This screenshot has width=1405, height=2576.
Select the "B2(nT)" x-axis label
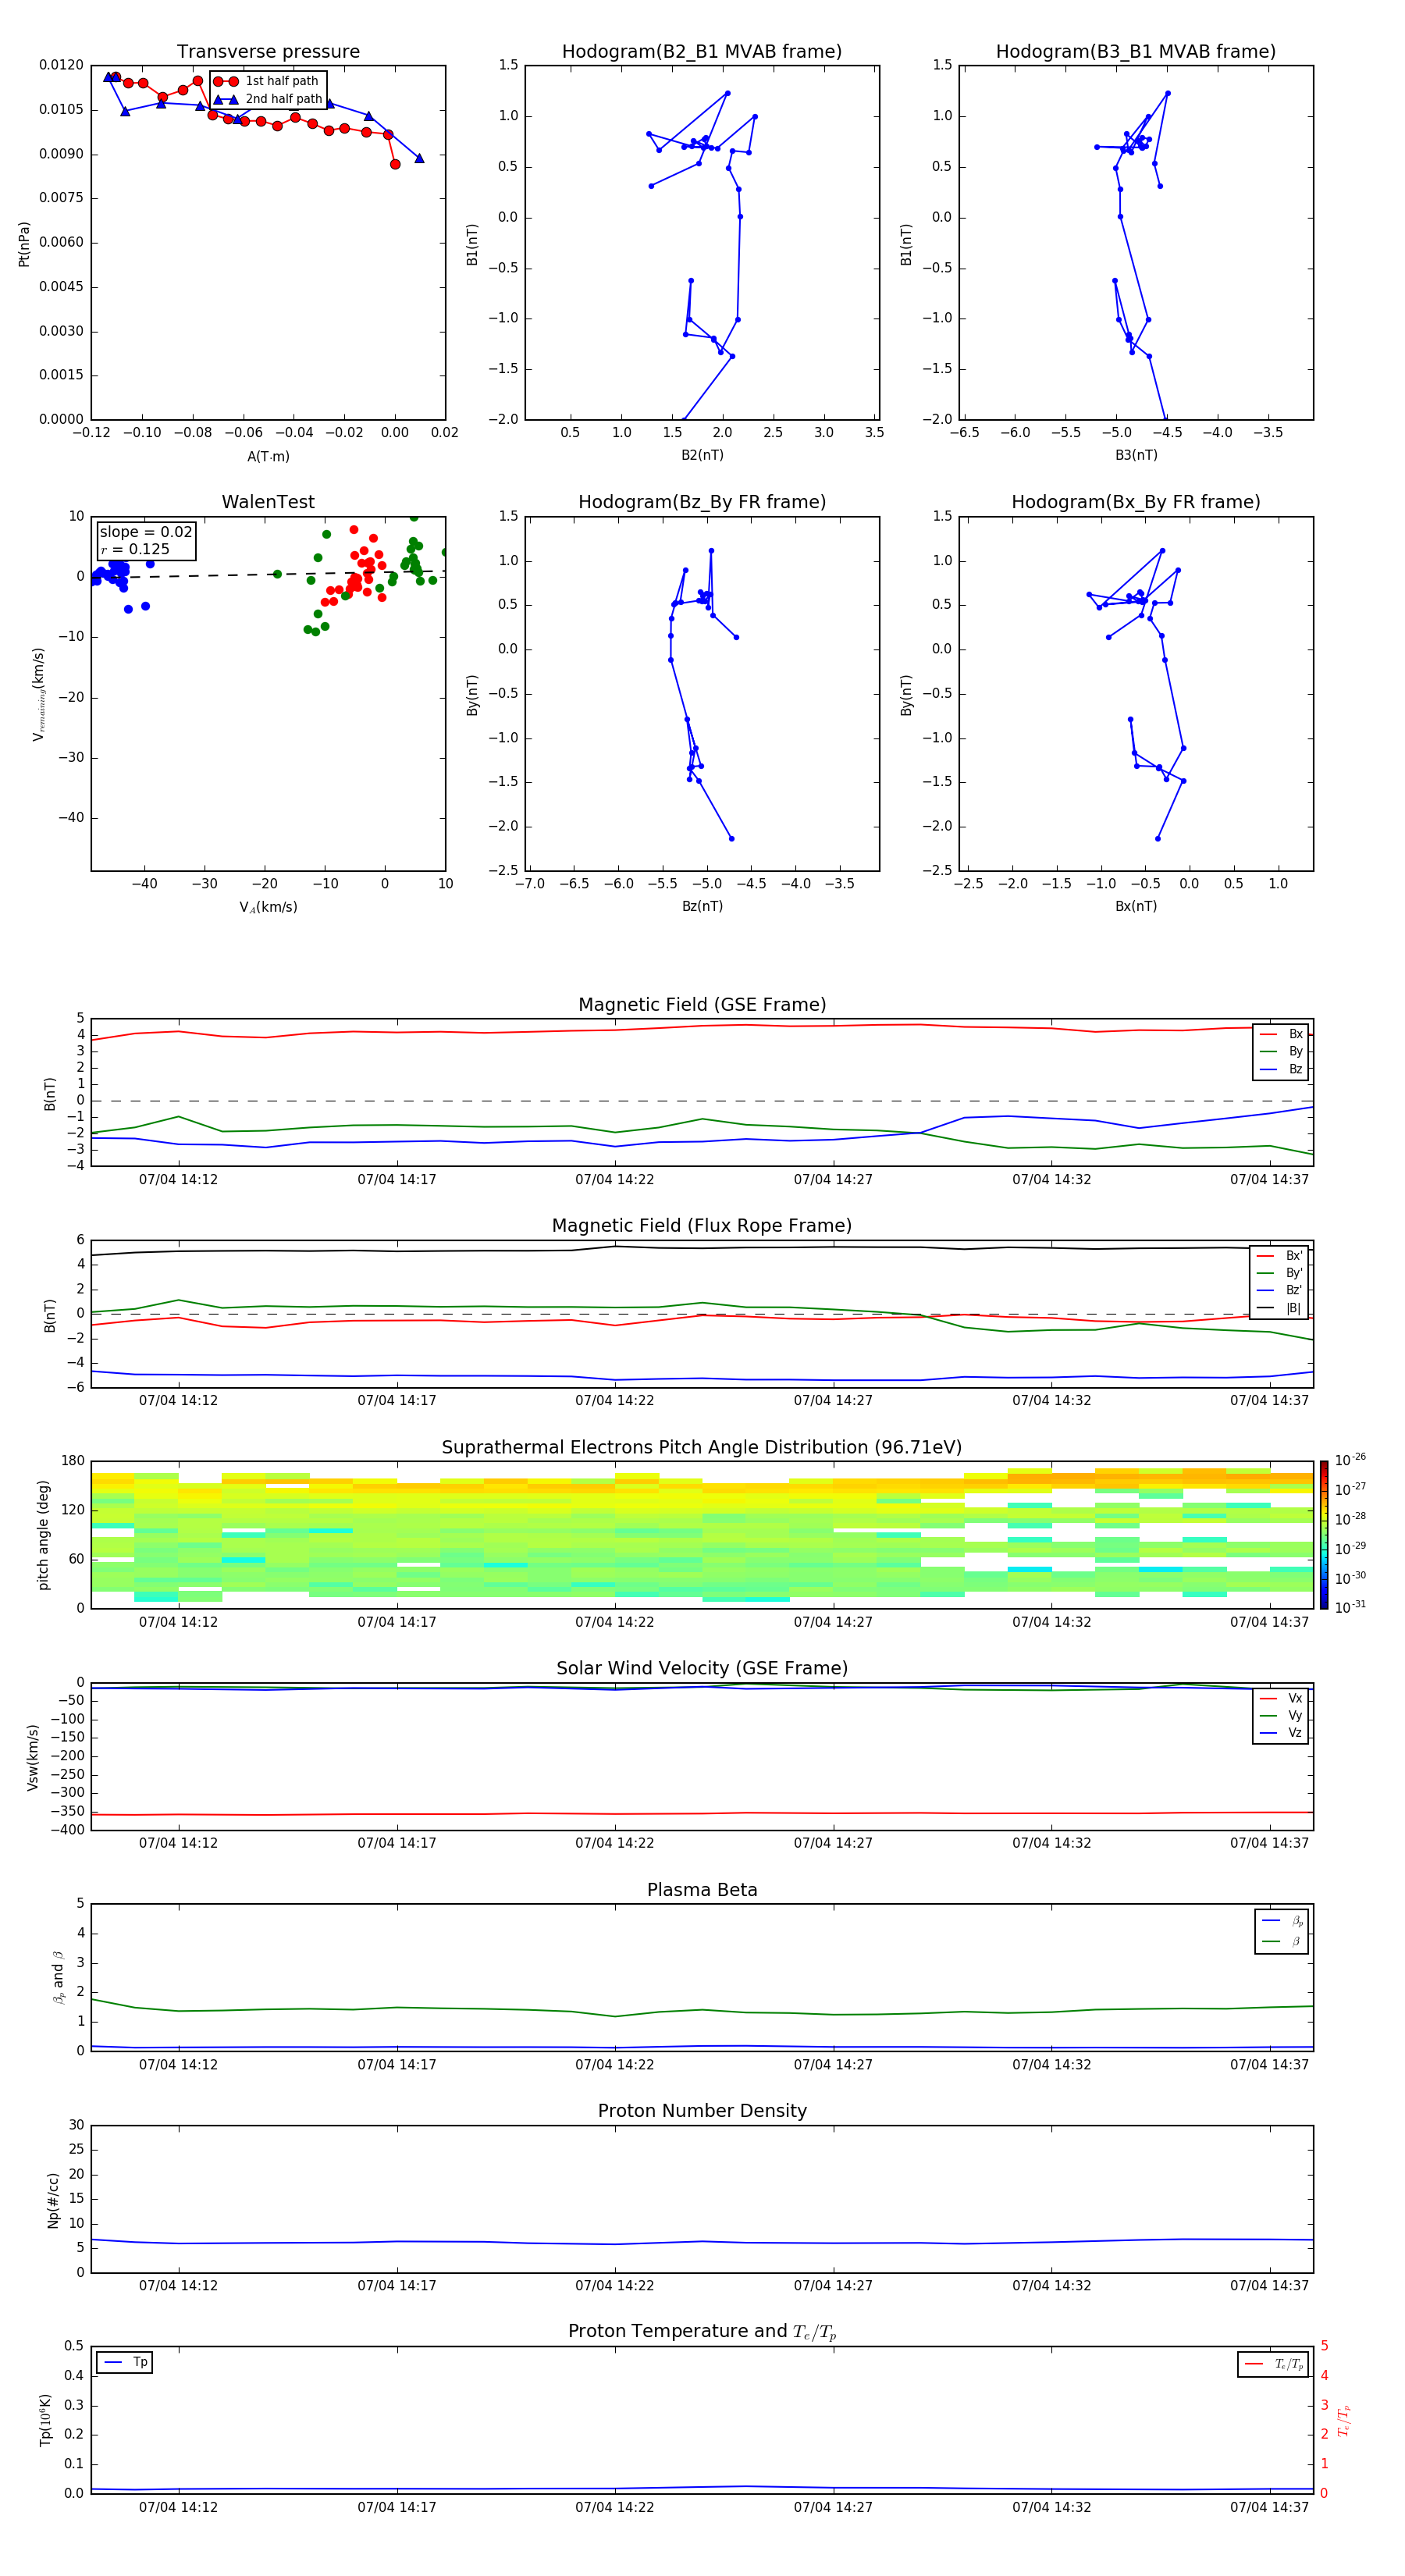(702, 455)
